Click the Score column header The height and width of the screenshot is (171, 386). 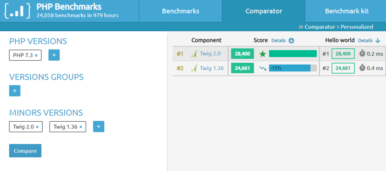tap(260, 40)
